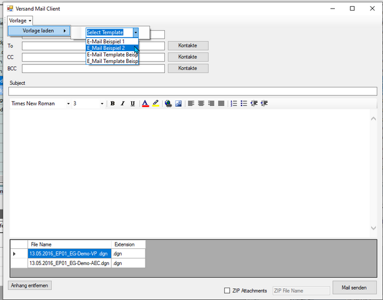The image size is (383, 300).
Task: Increase indent of paragraph
Action: [x=264, y=104]
